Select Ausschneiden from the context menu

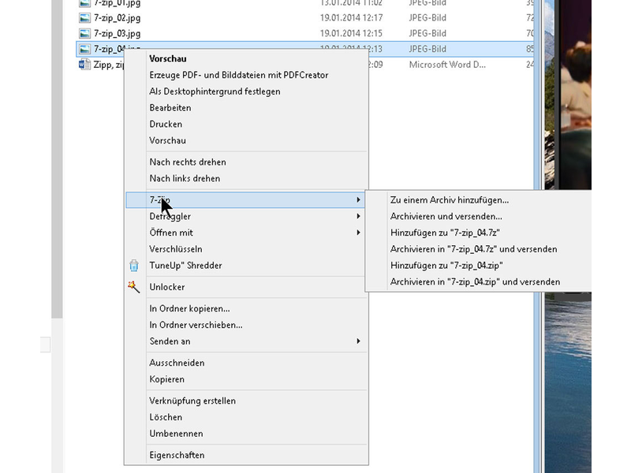[x=177, y=363]
